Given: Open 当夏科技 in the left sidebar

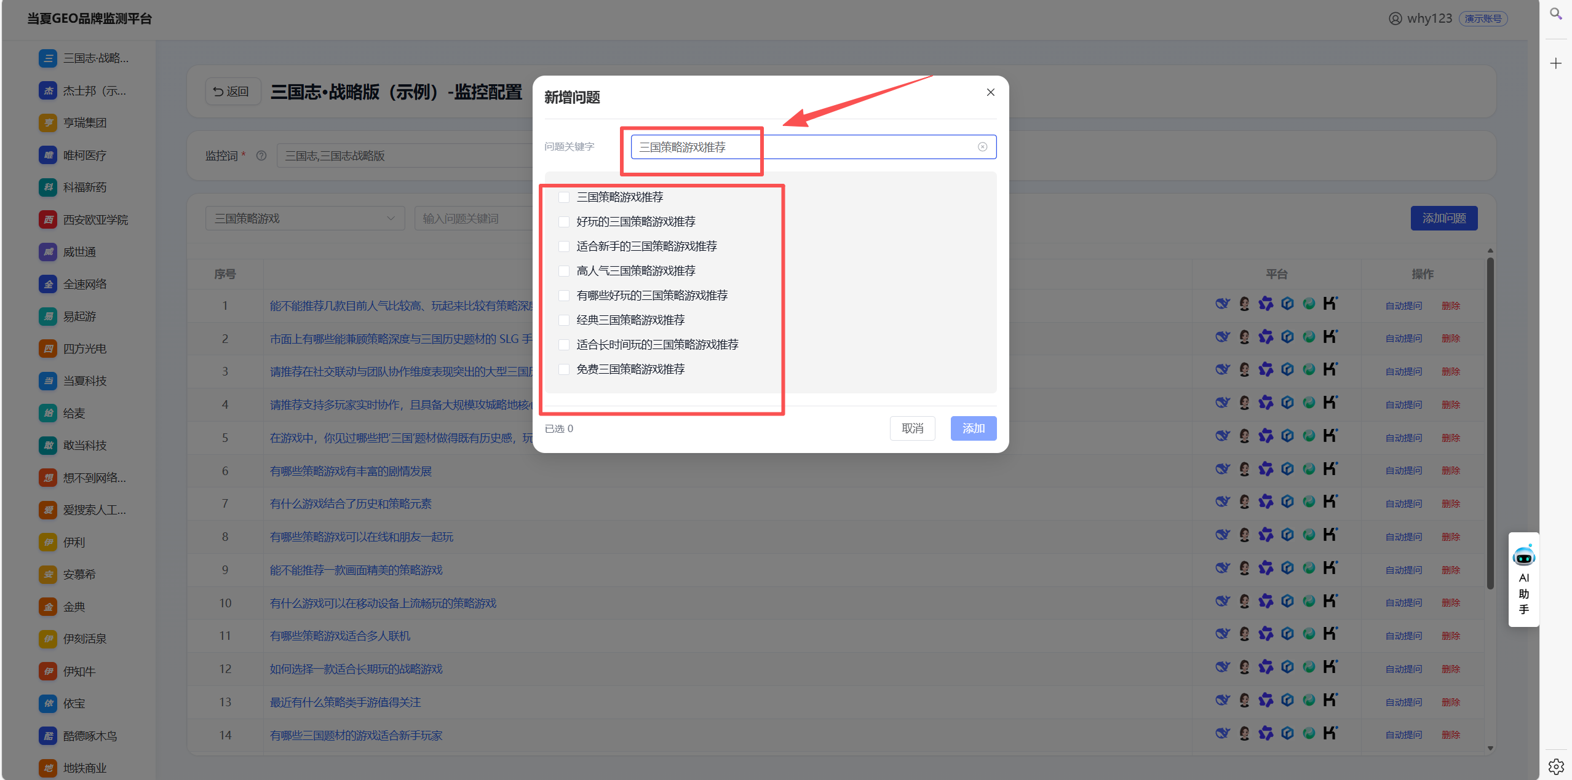Looking at the screenshot, I should (85, 381).
